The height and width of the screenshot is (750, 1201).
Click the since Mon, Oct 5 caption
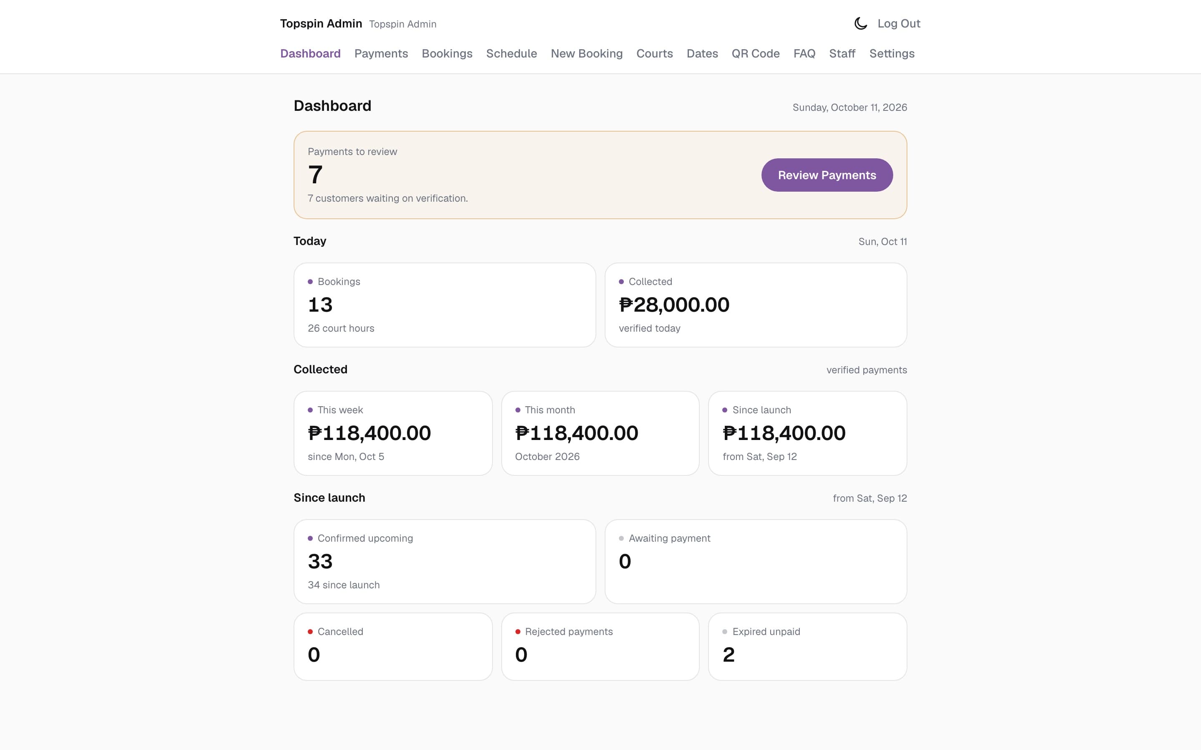(346, 456)
